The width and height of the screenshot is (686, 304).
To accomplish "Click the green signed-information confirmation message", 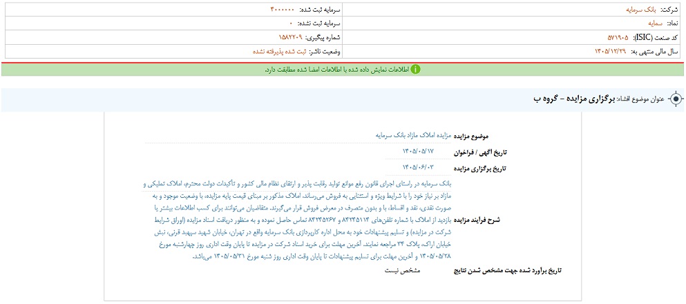I will pyautogui.click(x=337, y=70).
